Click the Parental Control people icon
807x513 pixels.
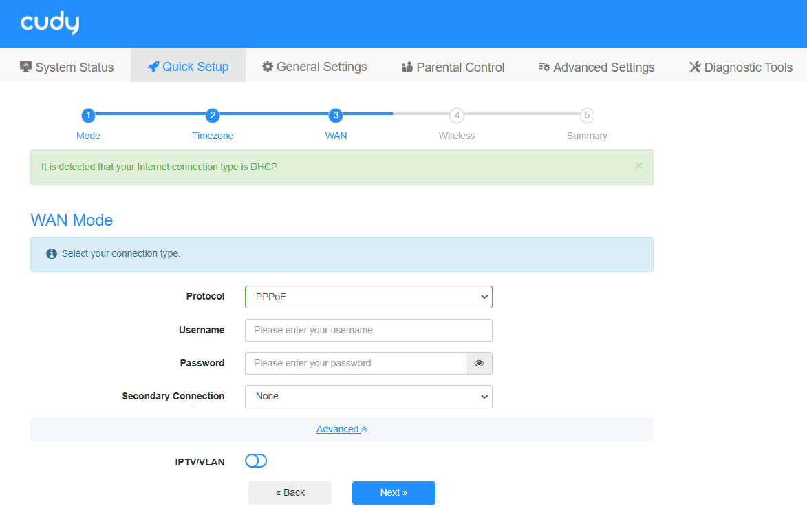pyautogui.click(x=407, y=67)
